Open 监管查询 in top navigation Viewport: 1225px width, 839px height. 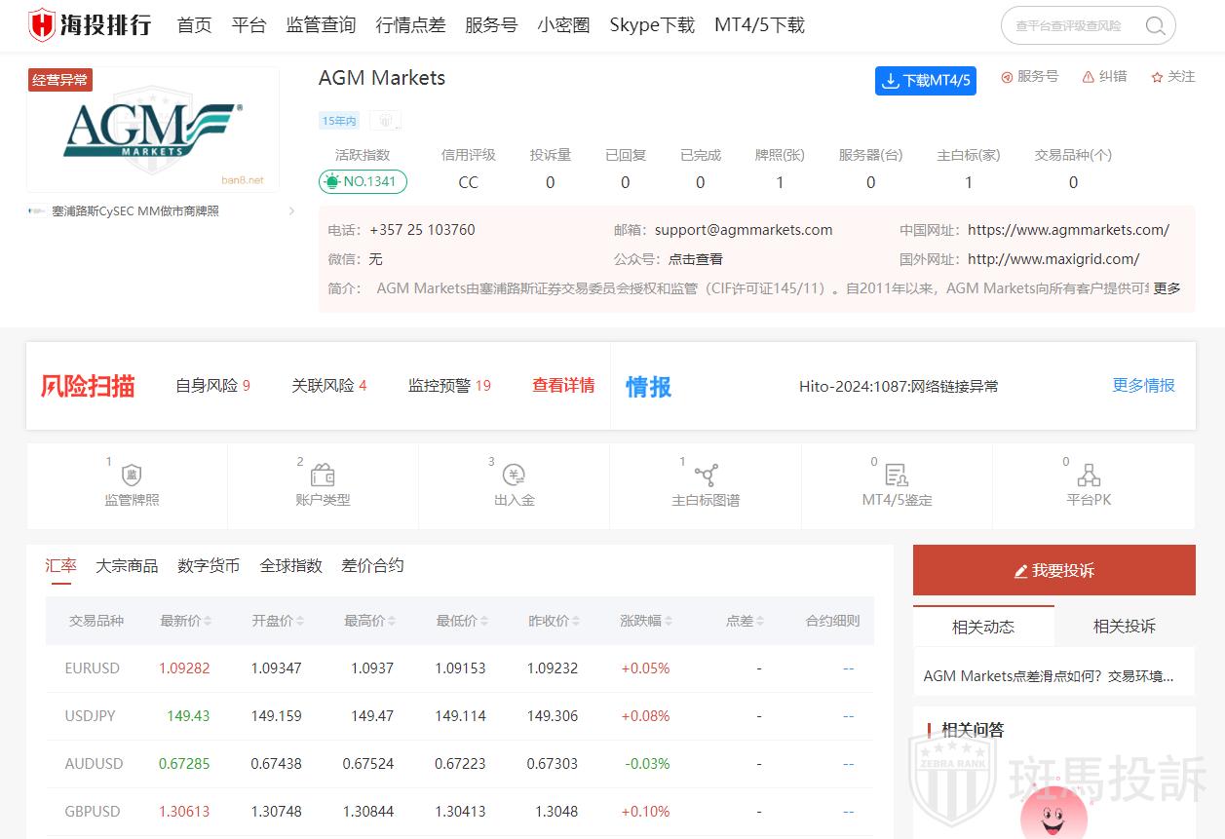tap(321, 25)
